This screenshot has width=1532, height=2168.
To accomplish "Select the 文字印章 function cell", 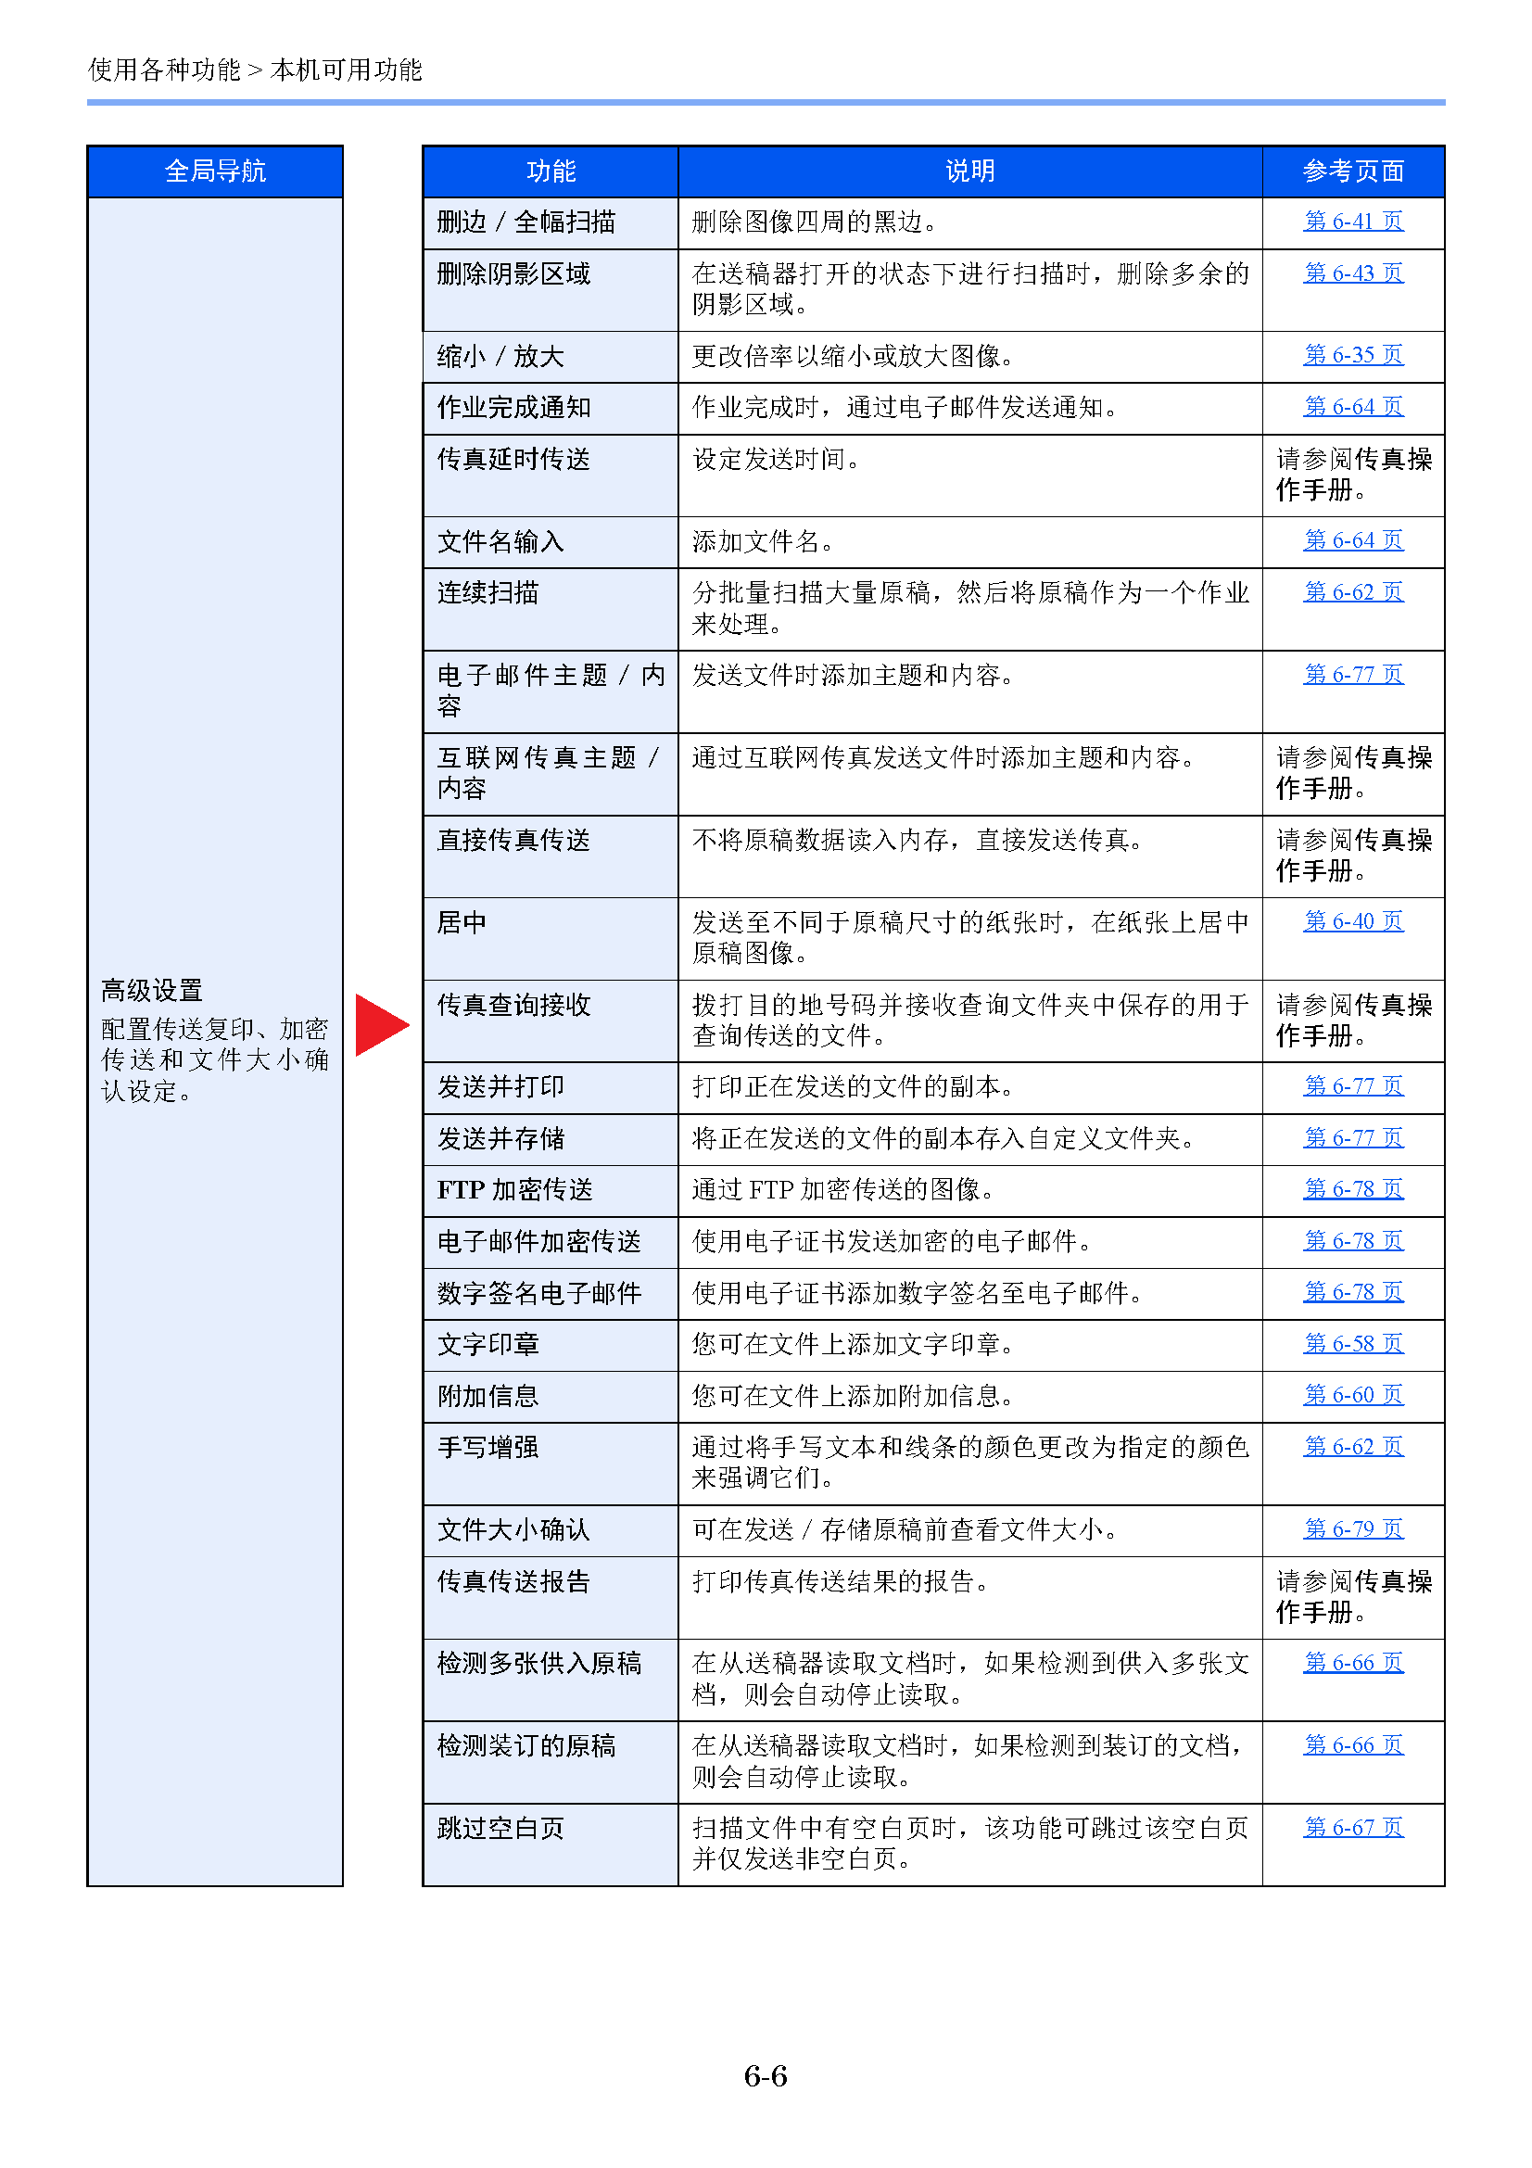I will 551,1346.
